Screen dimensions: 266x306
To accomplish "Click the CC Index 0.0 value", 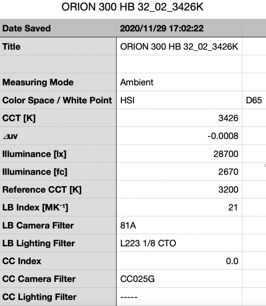I will 179,261.
